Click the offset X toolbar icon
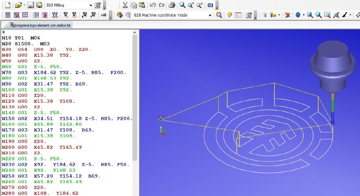 (x=104, y=15)
